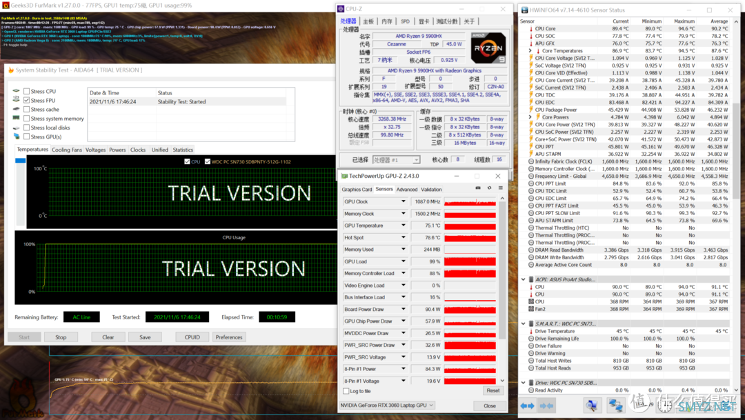Click monitor icon beside Stress GPU(s)
The image size is (745, 420).
[x=16, y=137]
